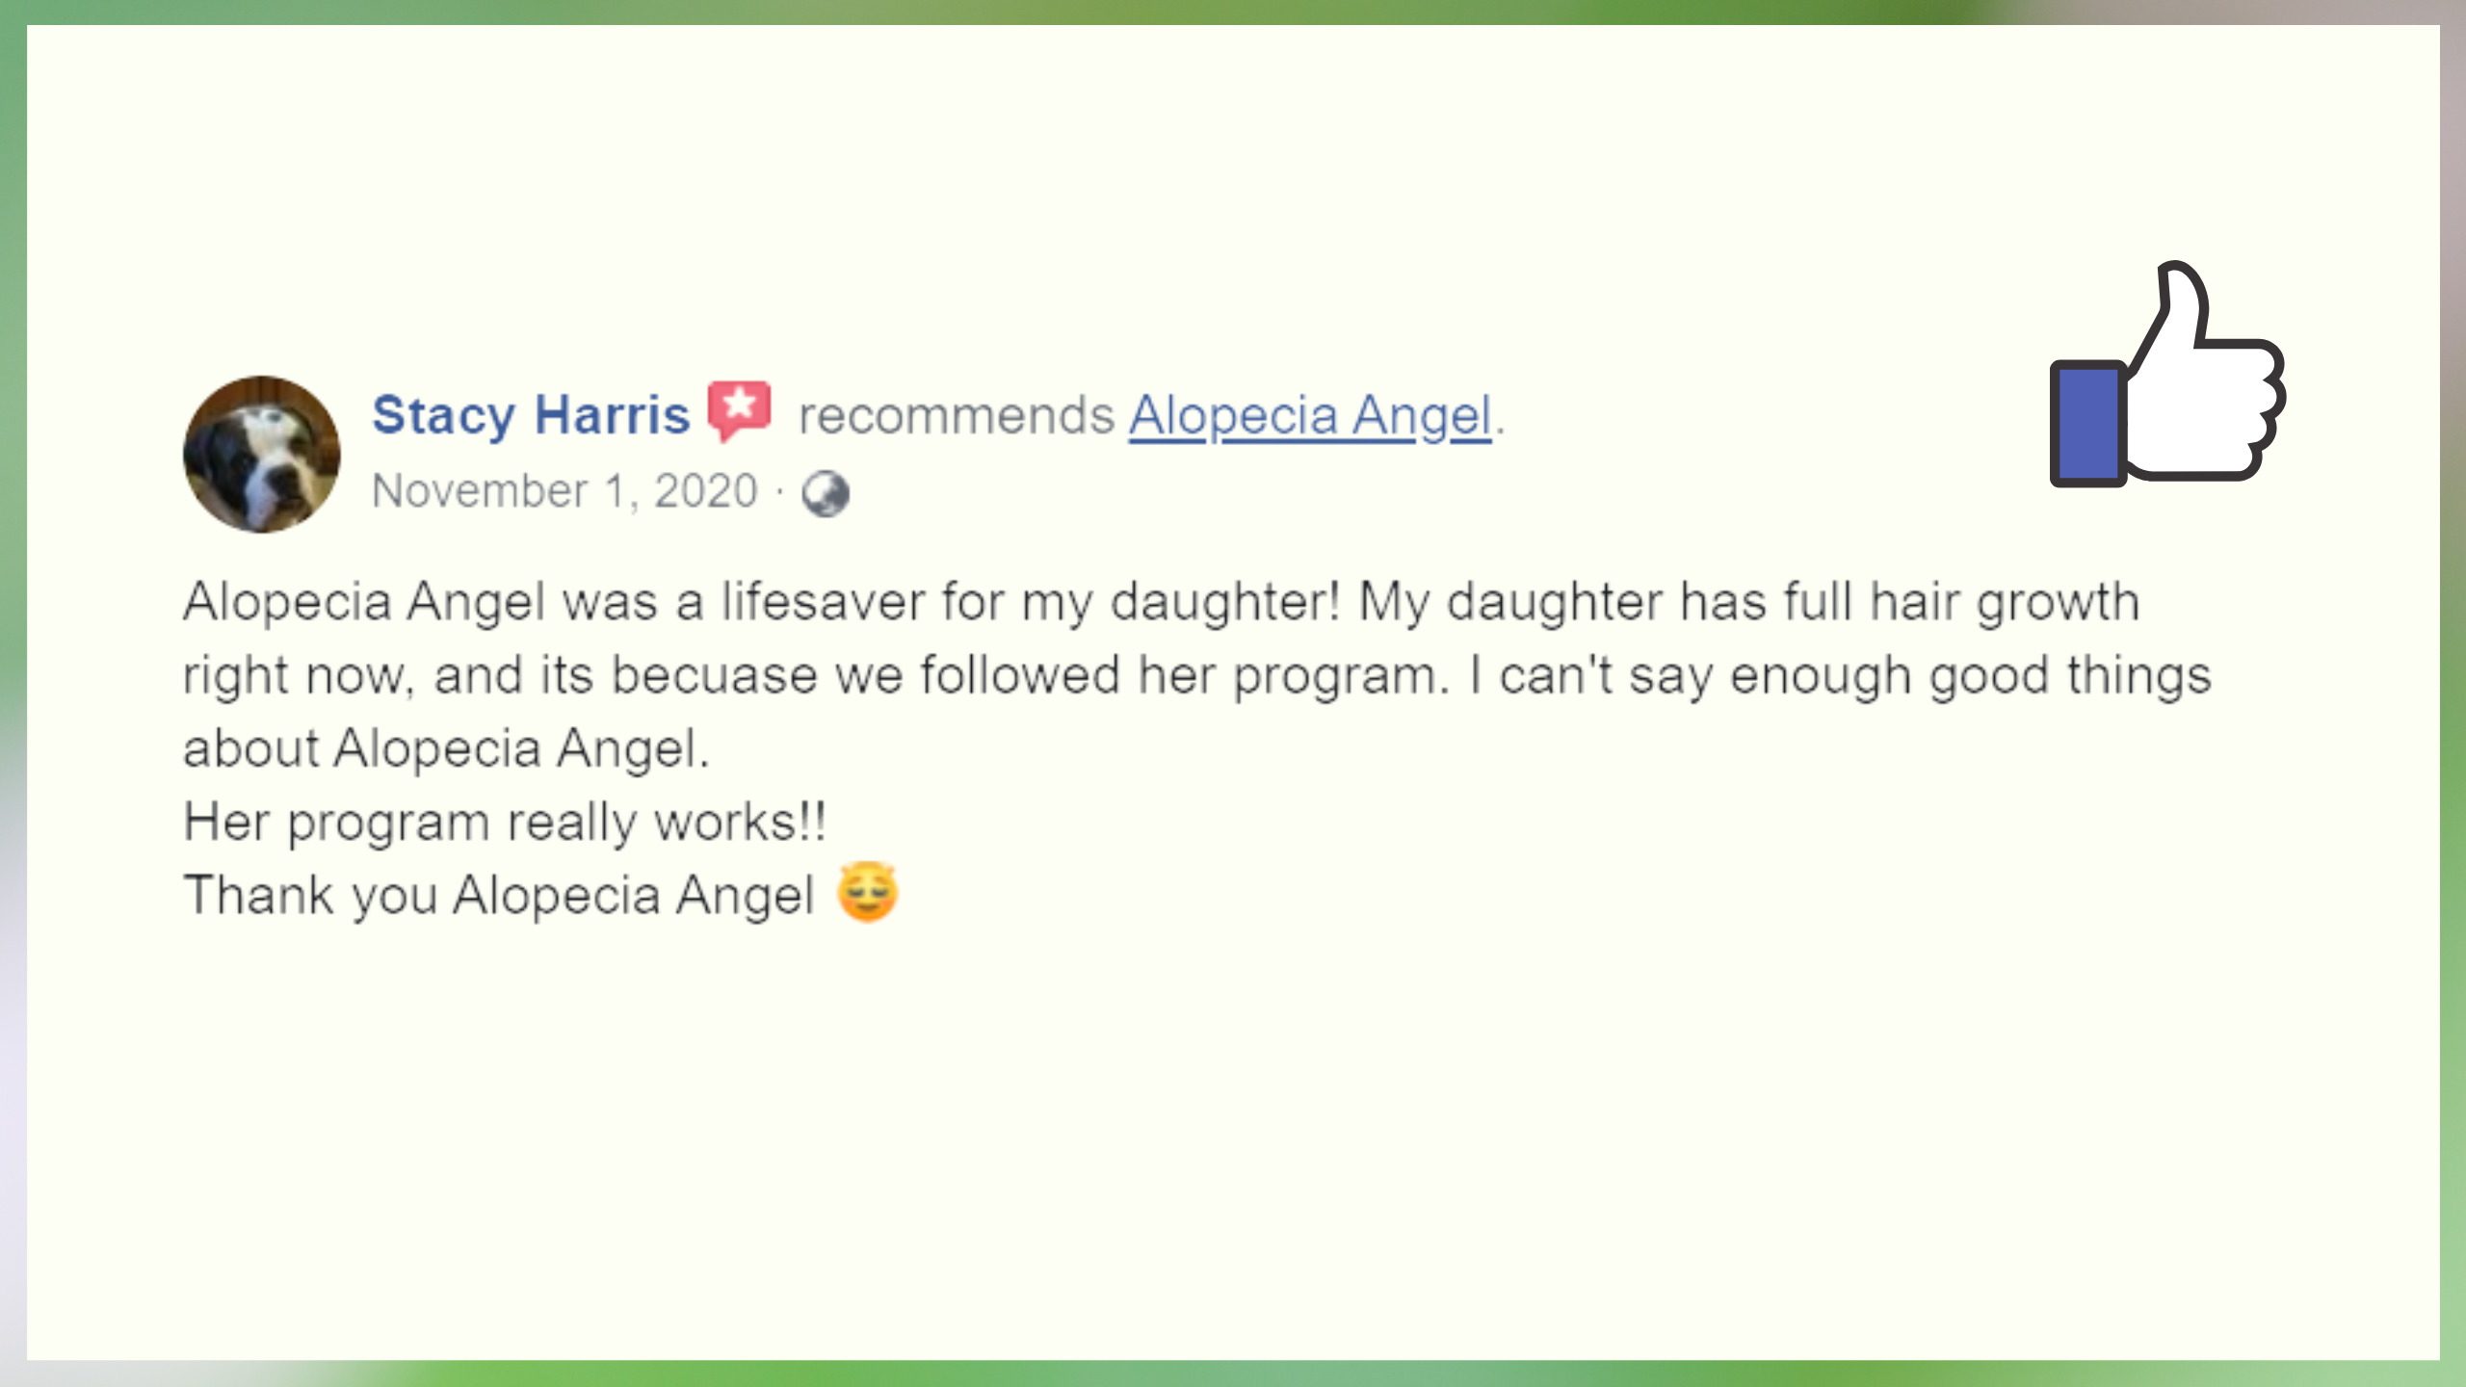Click the word recommends in the header
The image size is (2466, 1387).
click(957, 416)
